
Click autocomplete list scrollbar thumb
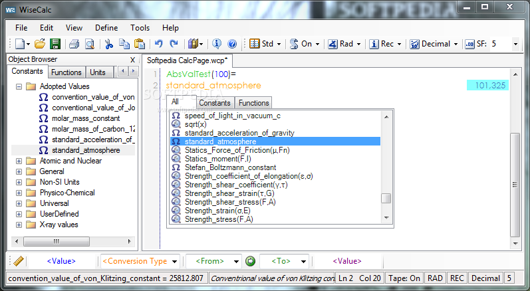click(386, 199)
